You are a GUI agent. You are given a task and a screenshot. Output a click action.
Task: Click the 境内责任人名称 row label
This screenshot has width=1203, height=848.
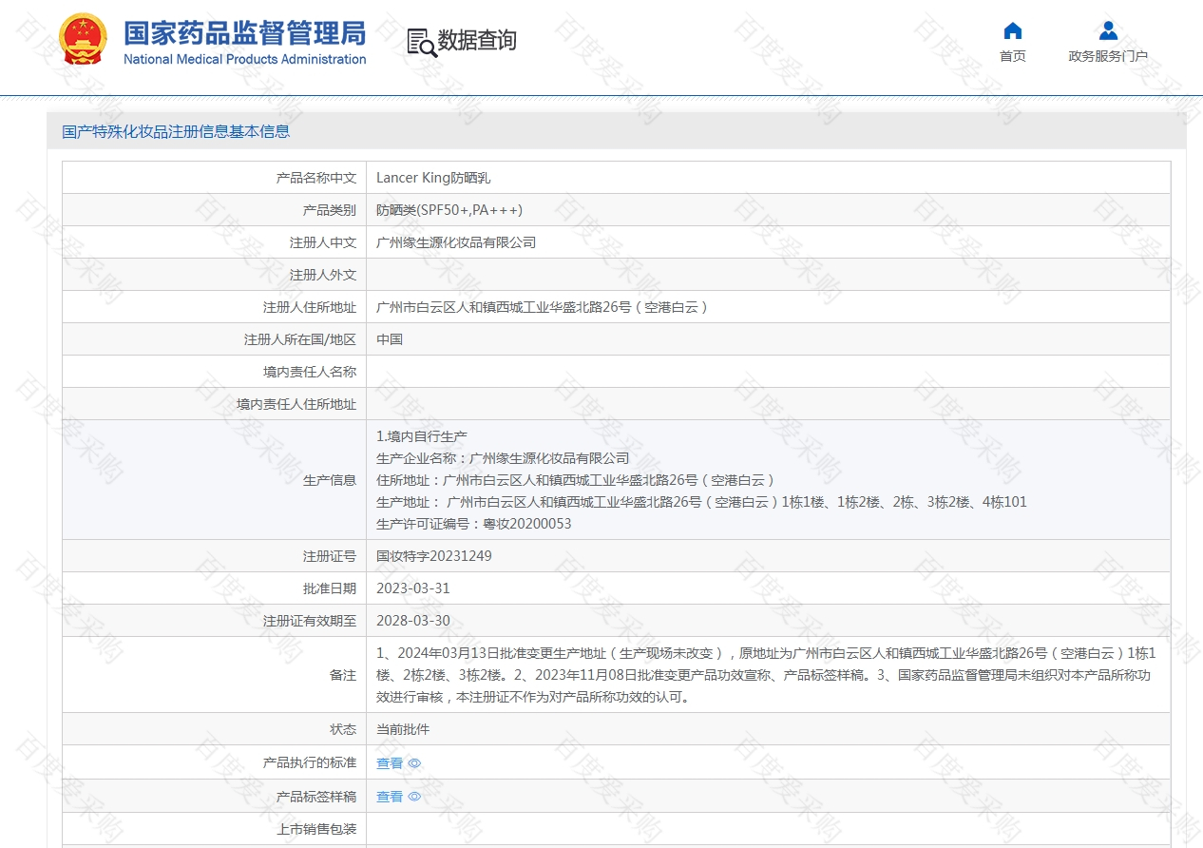coord(310,372)
